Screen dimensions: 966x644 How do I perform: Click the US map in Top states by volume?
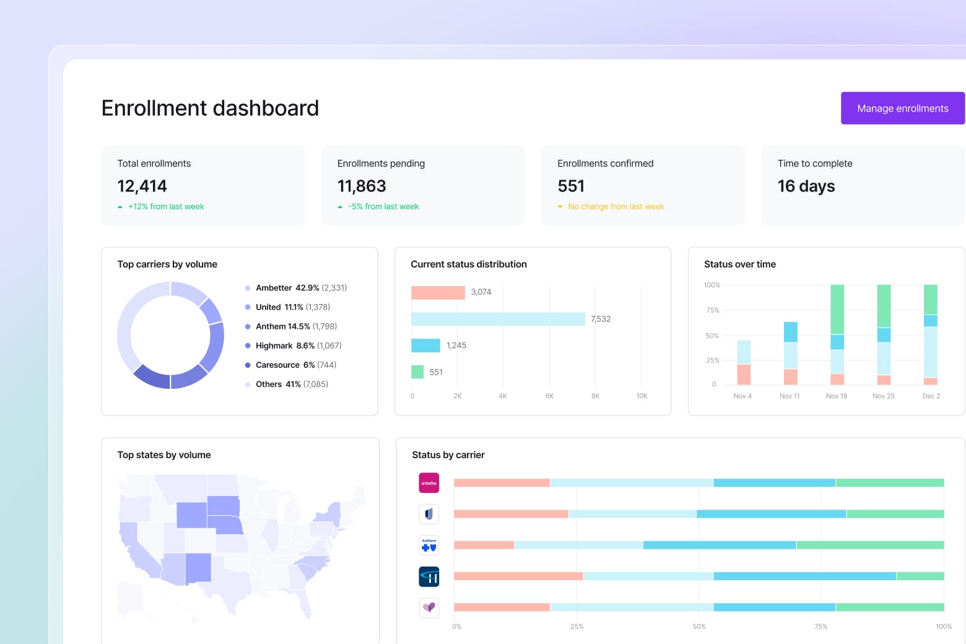pos(241,545)
